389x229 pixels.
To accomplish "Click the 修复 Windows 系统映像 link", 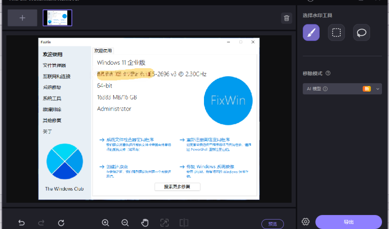I will pos(210,167).
